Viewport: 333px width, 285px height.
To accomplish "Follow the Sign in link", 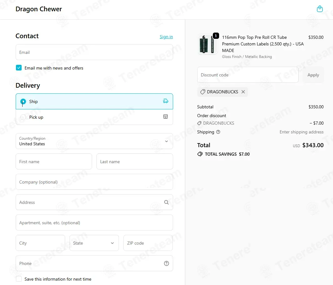I will click(x=166, y=37).
